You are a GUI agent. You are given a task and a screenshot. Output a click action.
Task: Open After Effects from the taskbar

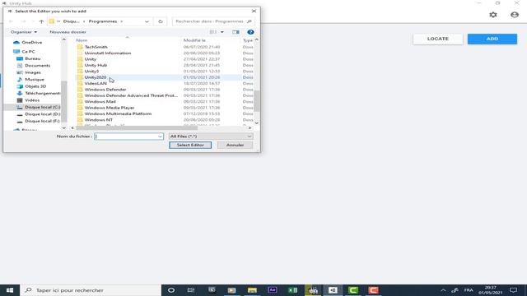tap(273, 290)
